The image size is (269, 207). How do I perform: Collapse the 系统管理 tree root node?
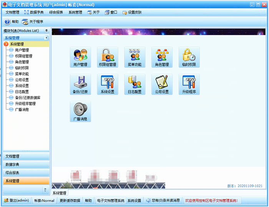(6, 44)
